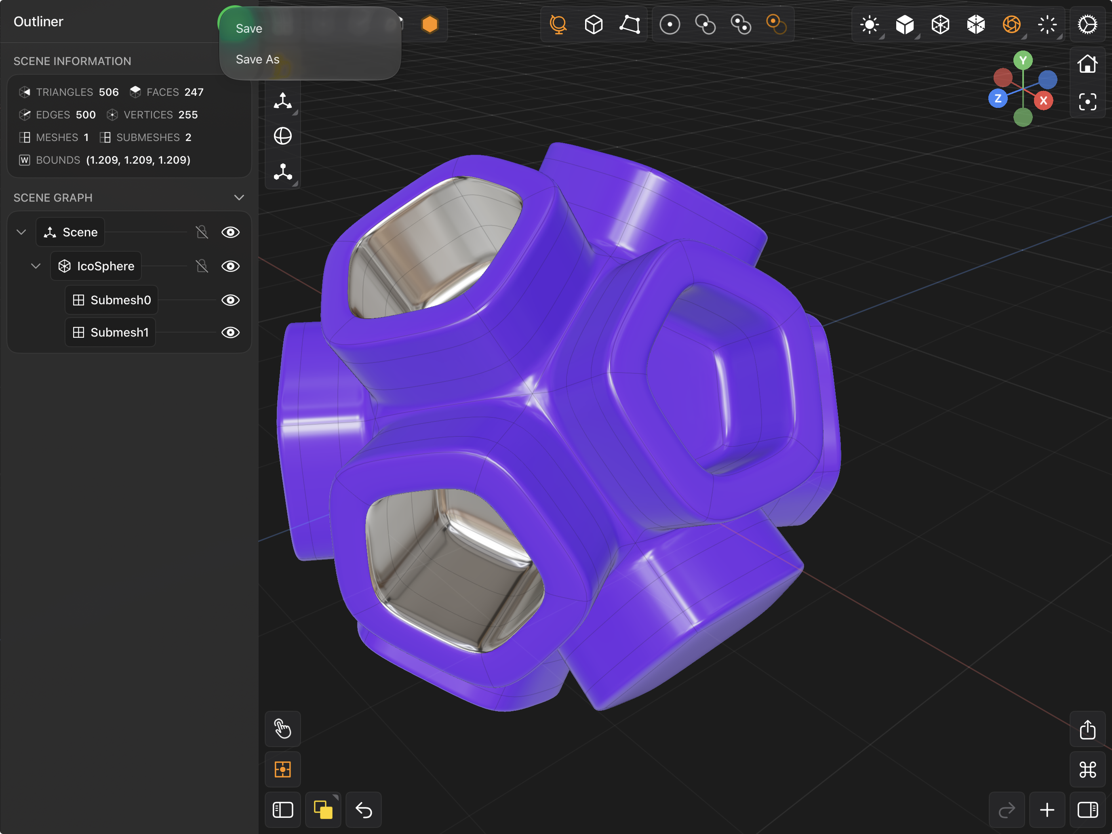Click the orange snap target icon
The height and width of the screenshot is (834, 1112).
coord(282,769)
